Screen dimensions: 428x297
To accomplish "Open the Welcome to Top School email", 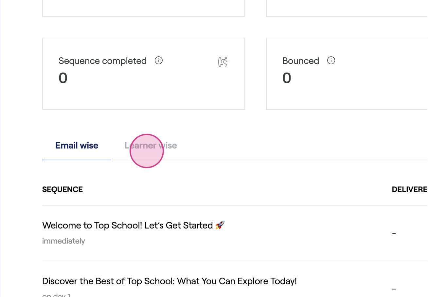I will pyautogui.click(x=128, y=226).
